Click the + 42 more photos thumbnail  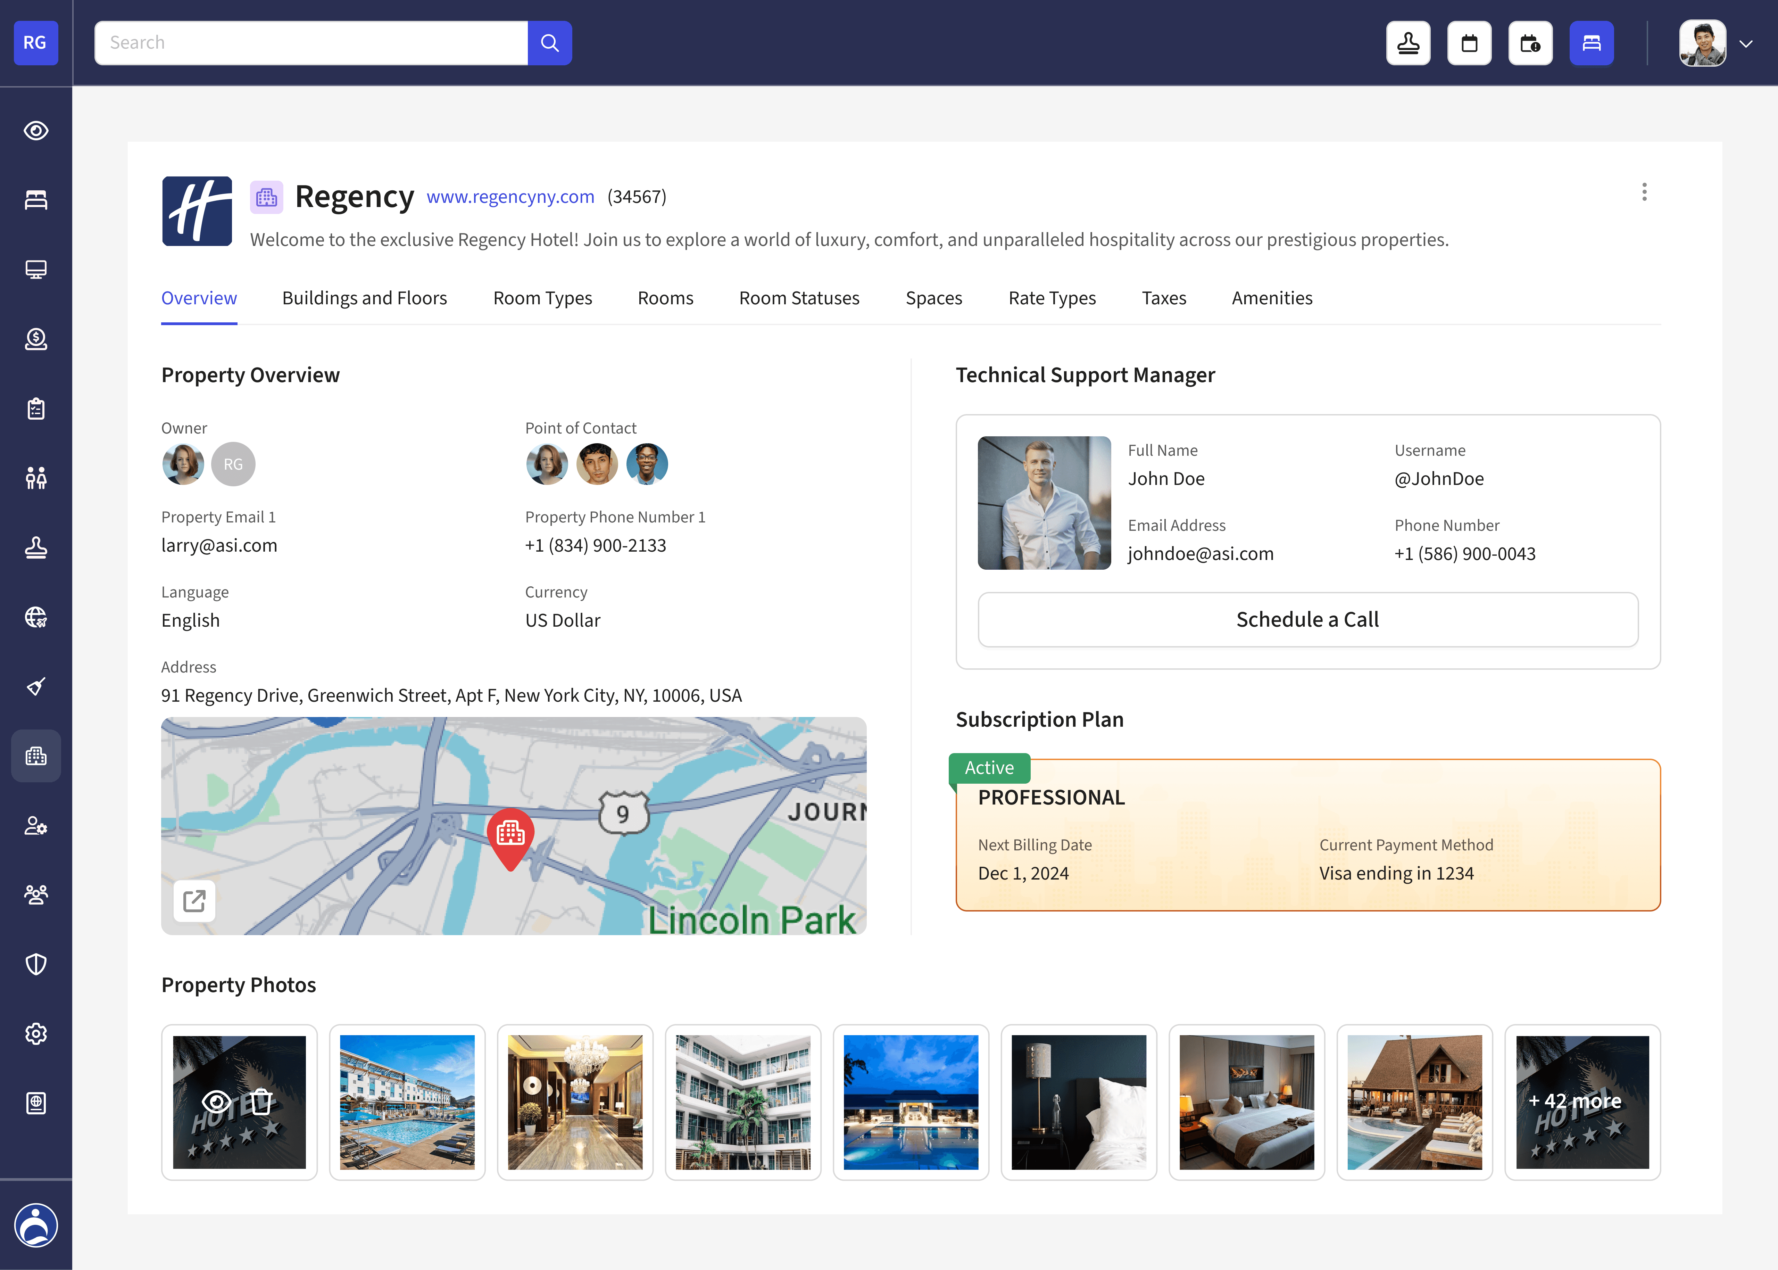[1582, 1102]
